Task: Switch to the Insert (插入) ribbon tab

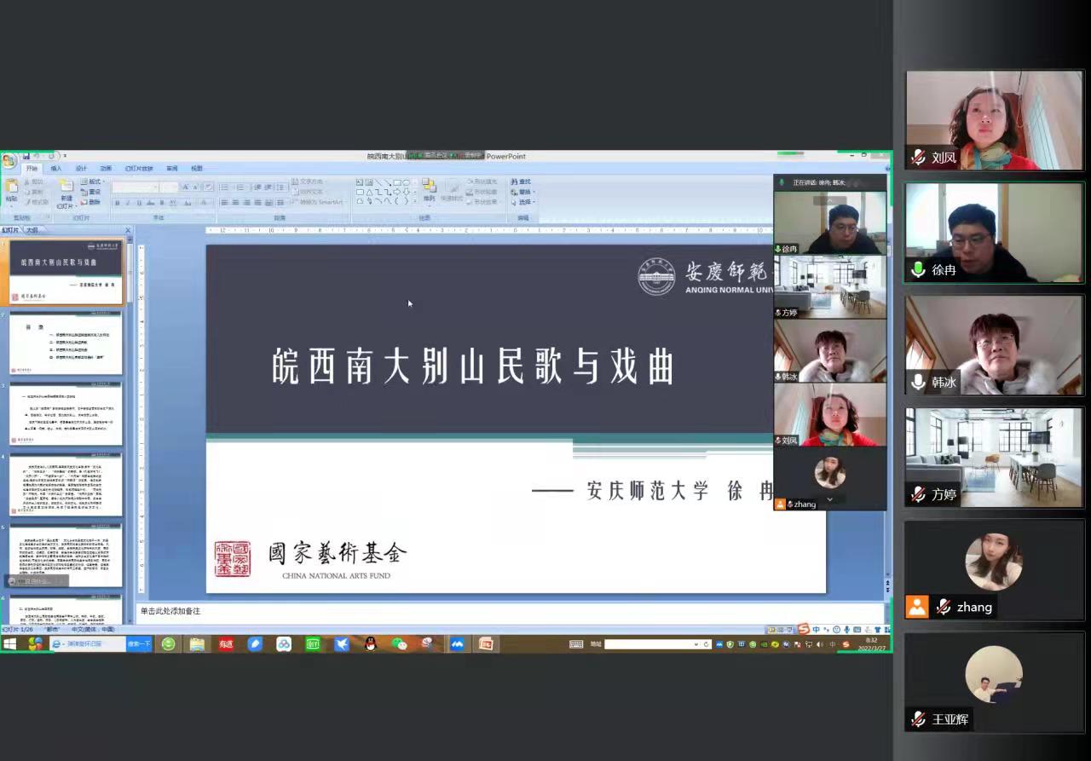Action: 56,169
